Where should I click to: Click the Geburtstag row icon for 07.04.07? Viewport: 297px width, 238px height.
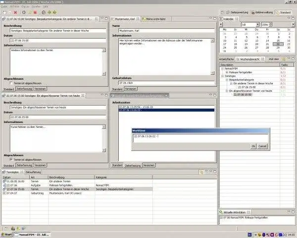[4, 193]
